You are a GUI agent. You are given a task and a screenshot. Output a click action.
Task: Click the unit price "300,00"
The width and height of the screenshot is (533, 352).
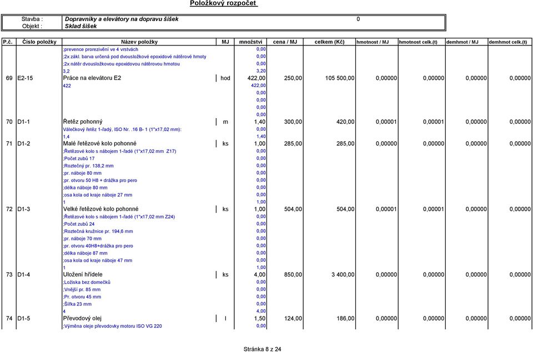coord(293,122)
